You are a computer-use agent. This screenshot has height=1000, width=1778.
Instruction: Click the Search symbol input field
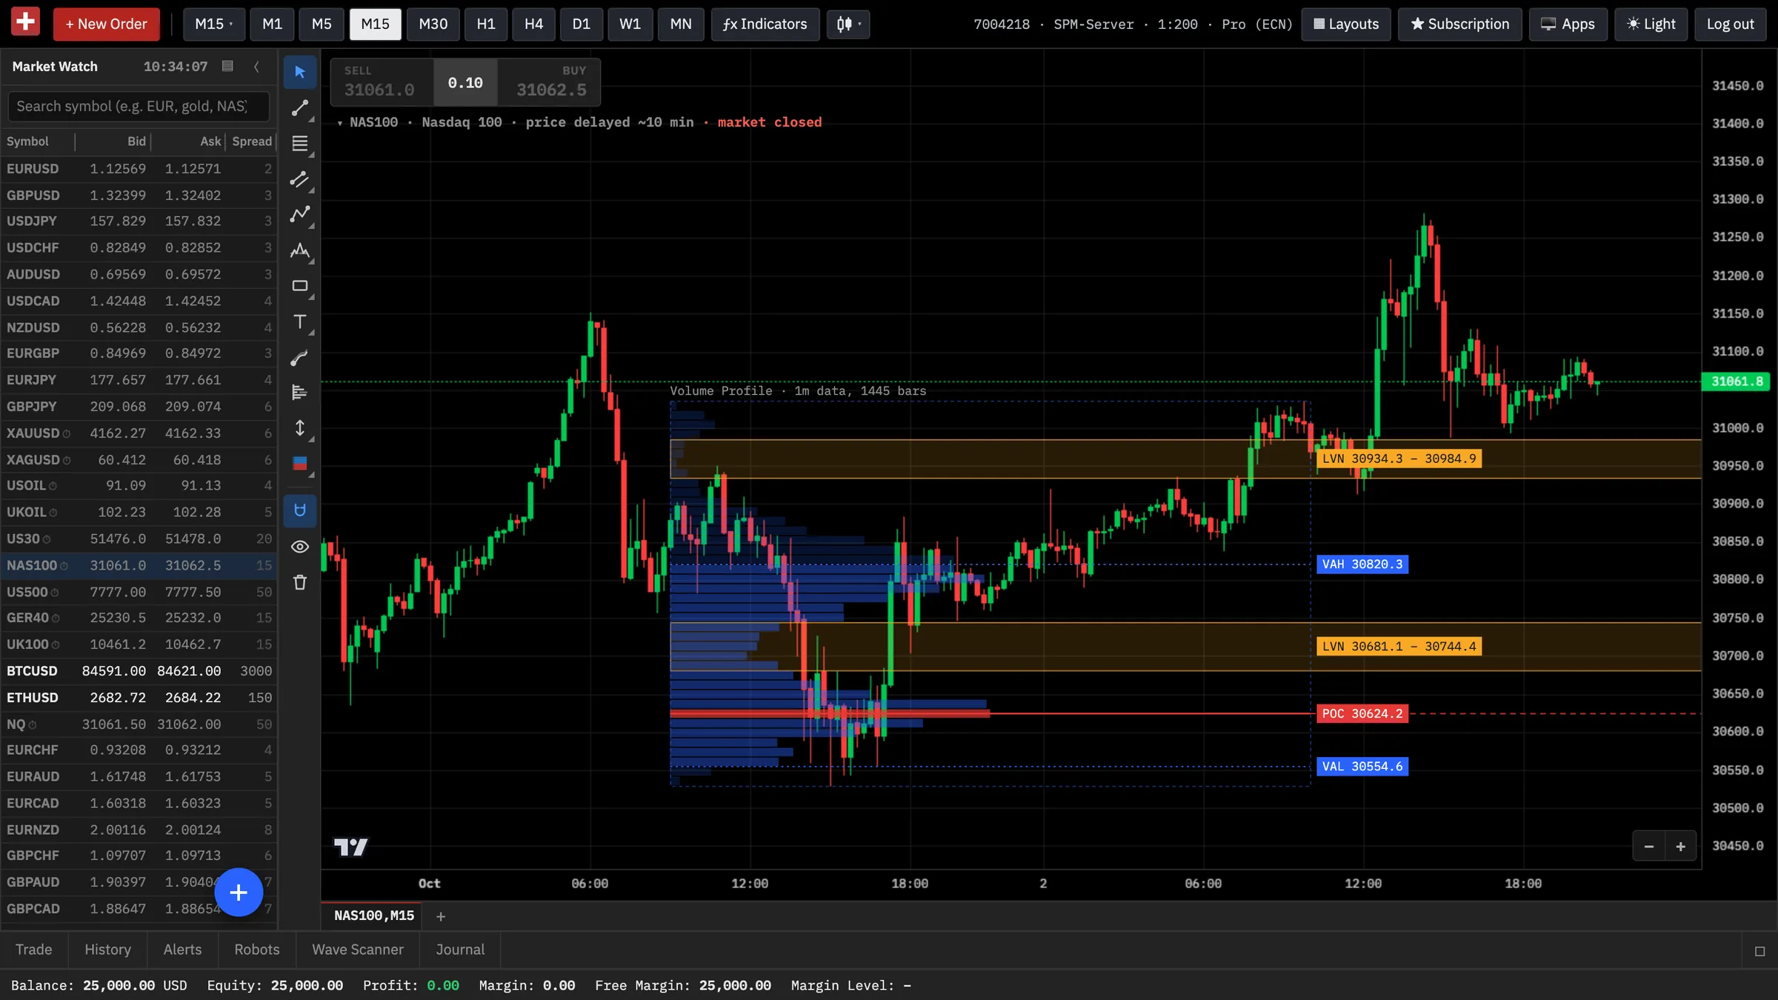coord(139,106)
